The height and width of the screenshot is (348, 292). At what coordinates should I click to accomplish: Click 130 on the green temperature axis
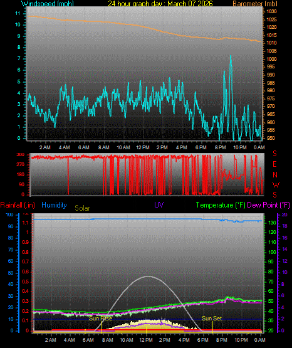click(272, 223)
